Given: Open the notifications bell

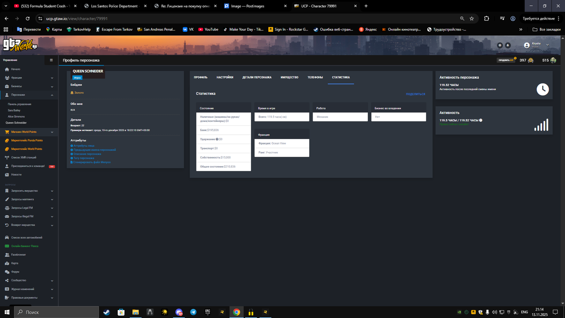Looking at the screenshot, I should pyautogui.click(x=508, y=45).
